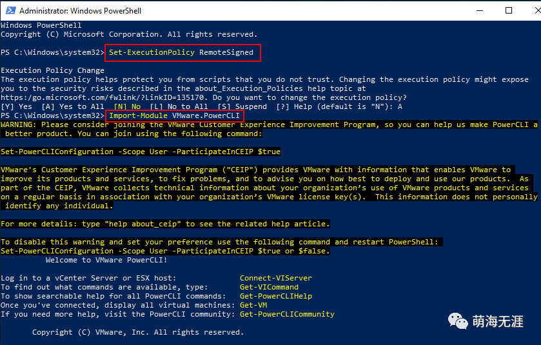The image size is (541, 345).
Task: Click the PowerShell icon in title bar
Action: pos(9,10)
